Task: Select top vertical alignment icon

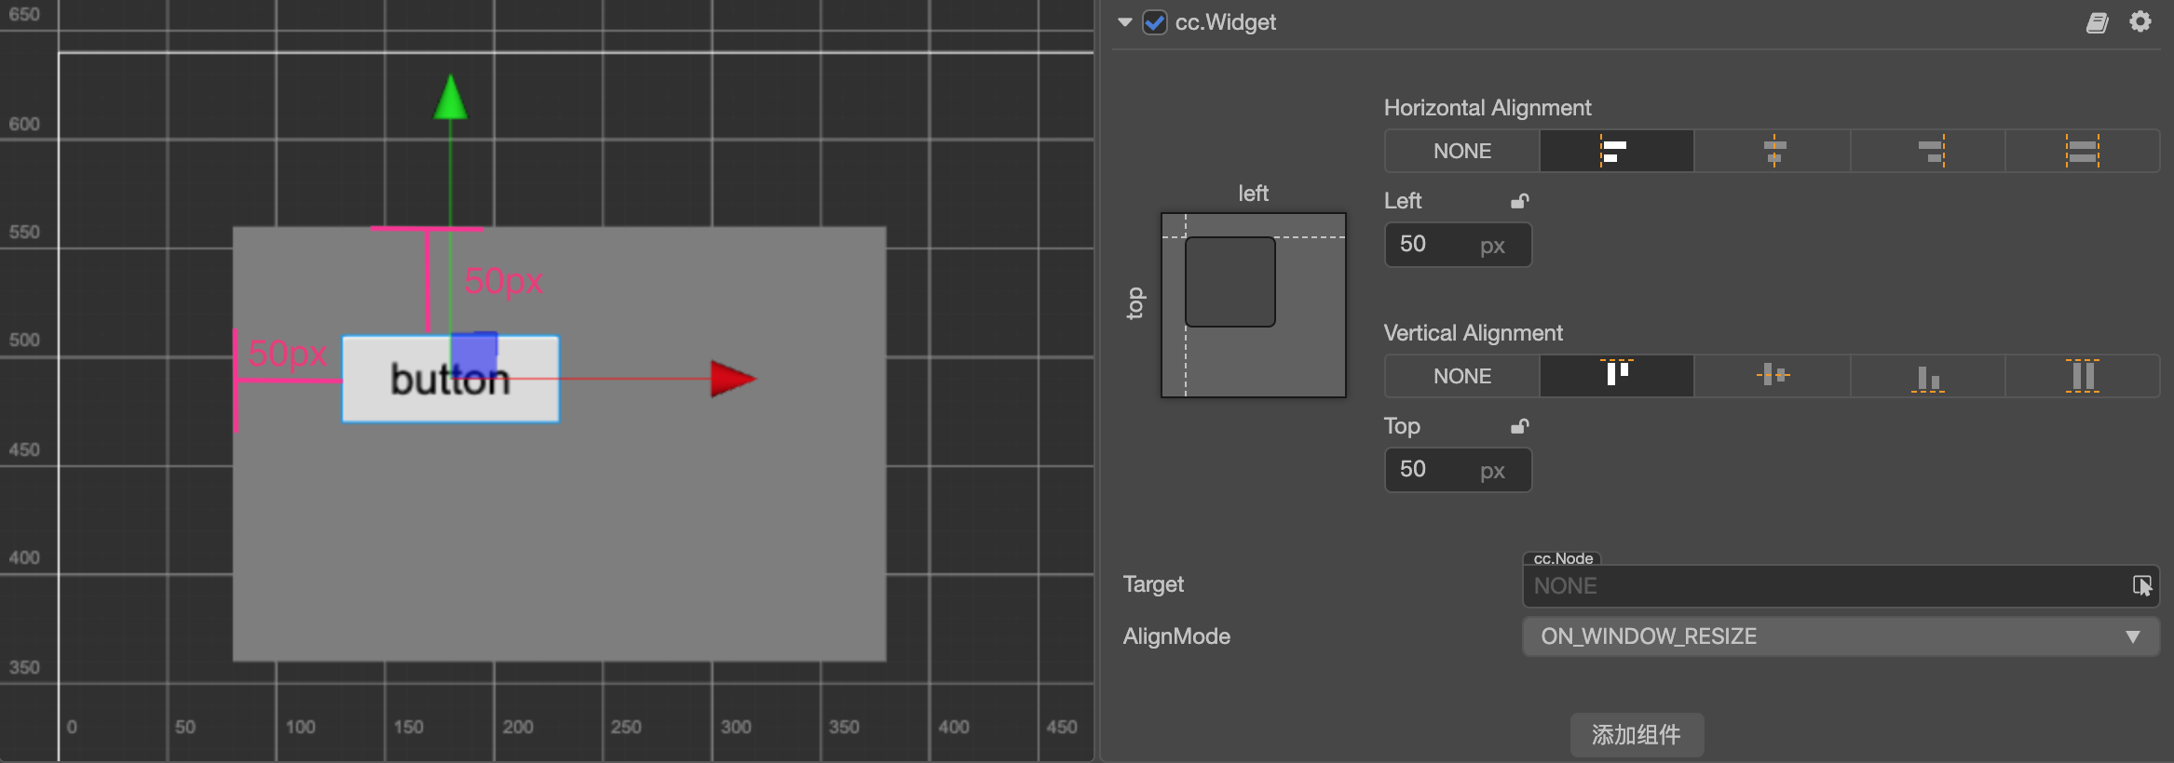Action: [1616, 376]
